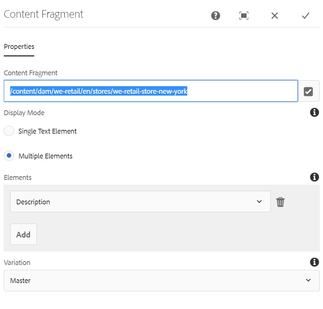Image resolution: width=323 pixels, height=309 pixels.
Task: Delete the Description element with trash icon
Action: point(281,202)
